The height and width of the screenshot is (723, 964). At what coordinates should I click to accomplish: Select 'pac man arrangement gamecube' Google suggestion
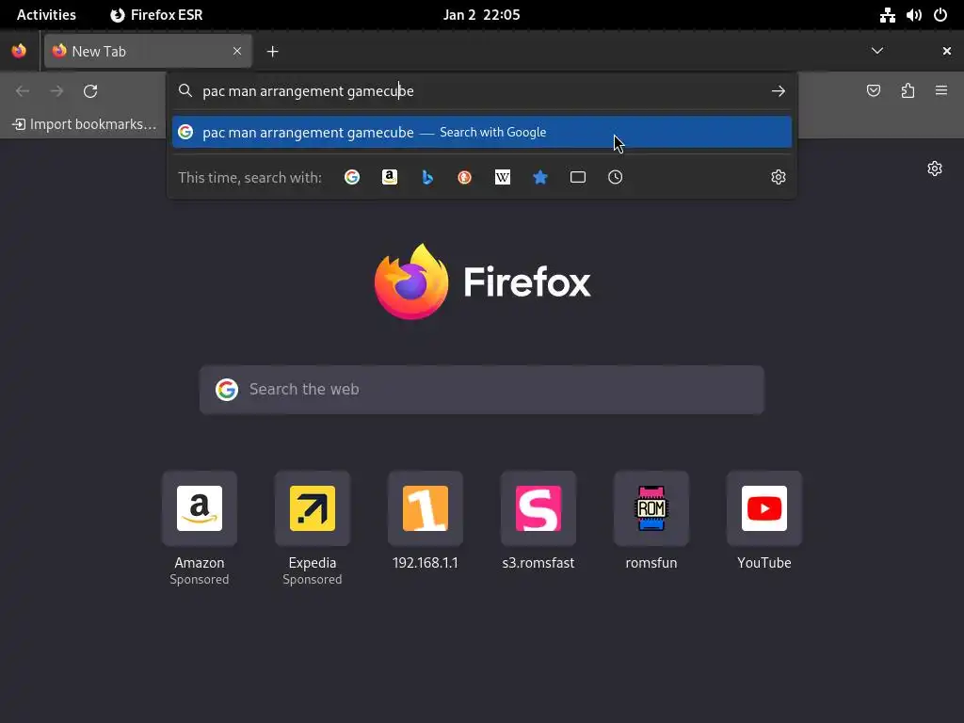tap(481, 132)
